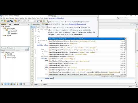Open the java.awt.Window documentation link
The width and height of the screenshot is (138, 103).
(56, 18)
